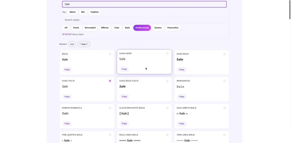This screenshot has height=143, width=291.
Task: Select the Professional category filter
Action: pyautogui.click(x=142, y=28)
